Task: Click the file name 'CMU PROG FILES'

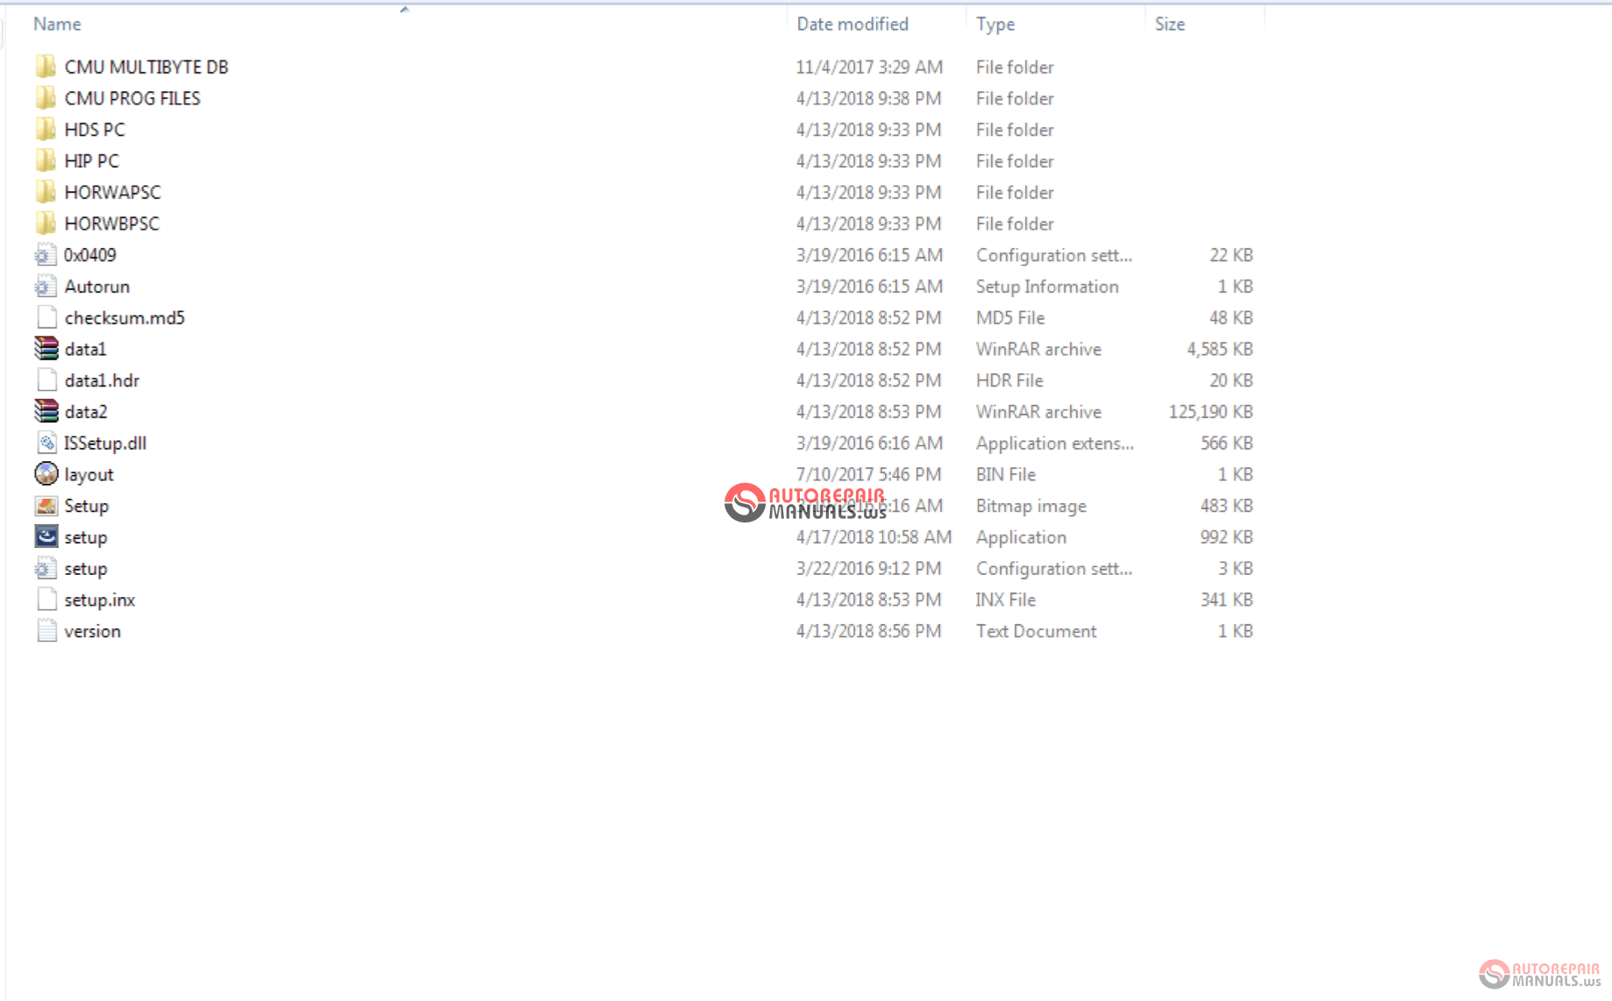Action: (132, 98)
